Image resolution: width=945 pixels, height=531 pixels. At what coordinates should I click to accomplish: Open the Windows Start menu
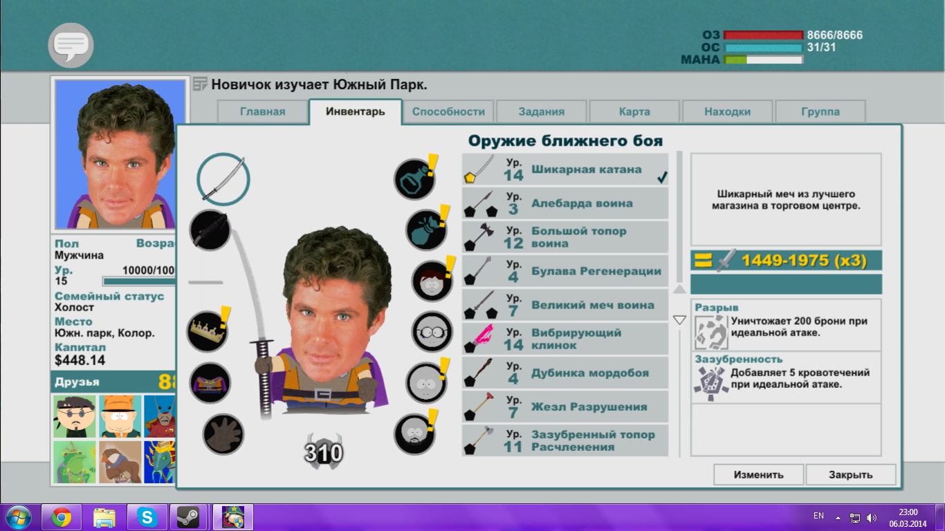tap(19, 517)
